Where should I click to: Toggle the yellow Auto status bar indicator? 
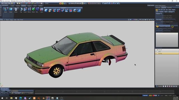click(x=150, y=96)
